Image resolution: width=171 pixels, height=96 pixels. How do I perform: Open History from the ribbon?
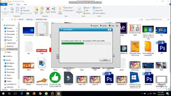87,13
